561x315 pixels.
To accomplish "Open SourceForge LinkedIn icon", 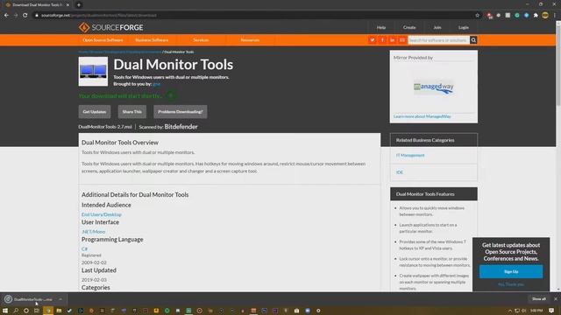I will (x=393, y=40).
